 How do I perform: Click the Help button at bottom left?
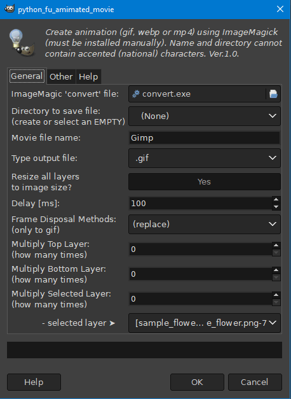click(x=34, y=382)
